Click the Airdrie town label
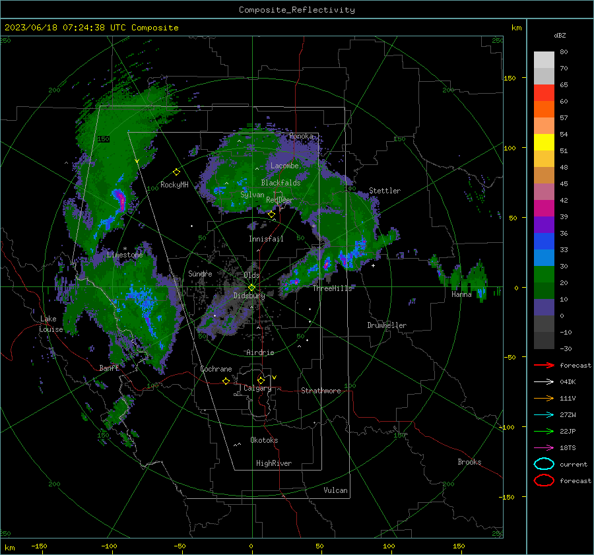Image resolution: width=594 pixels, height=555 pixels. pyautogui.click(x=260, y=352)
